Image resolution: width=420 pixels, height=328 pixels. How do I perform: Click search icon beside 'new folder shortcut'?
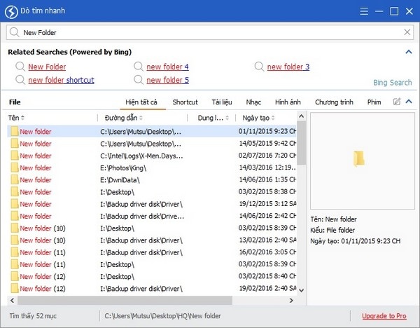[20, 80]
